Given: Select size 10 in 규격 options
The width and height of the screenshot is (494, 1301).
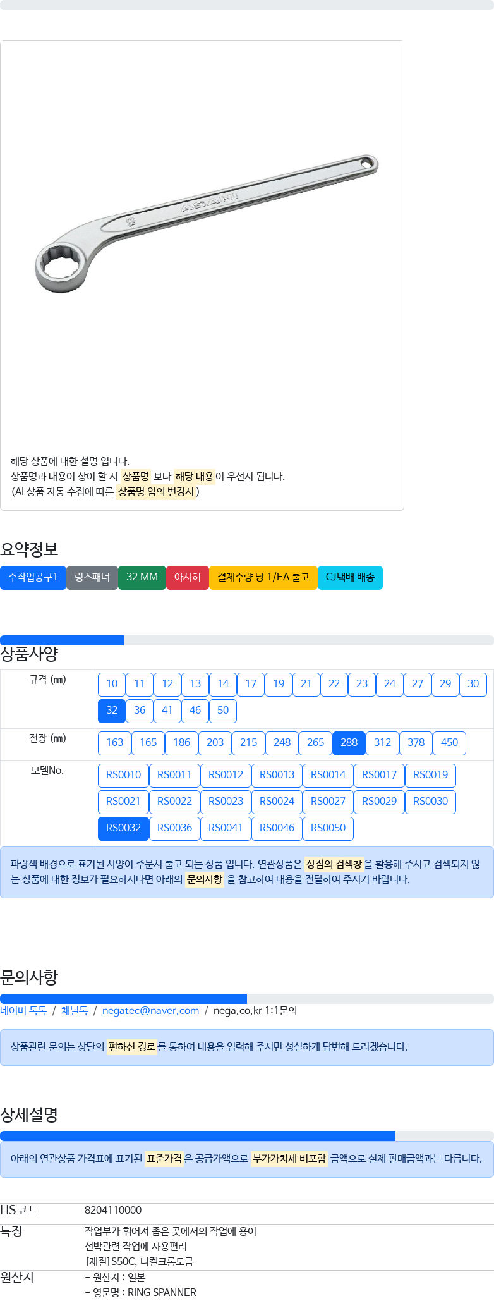Looking at the screenshot, I should [x=112, y=684].
